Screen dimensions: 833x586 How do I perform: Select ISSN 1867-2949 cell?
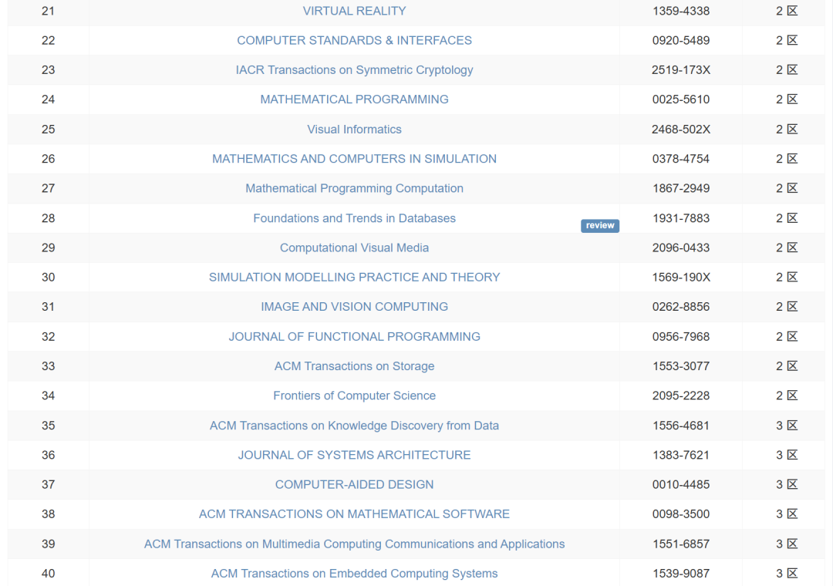681,188
